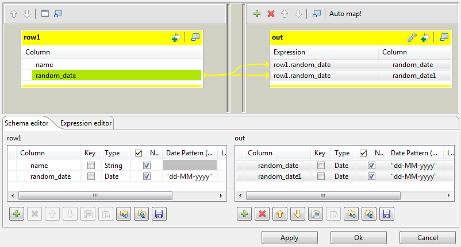Toggle all Nullable header checkbox in row1 schema
461x247 pixels.
point(139,153)
